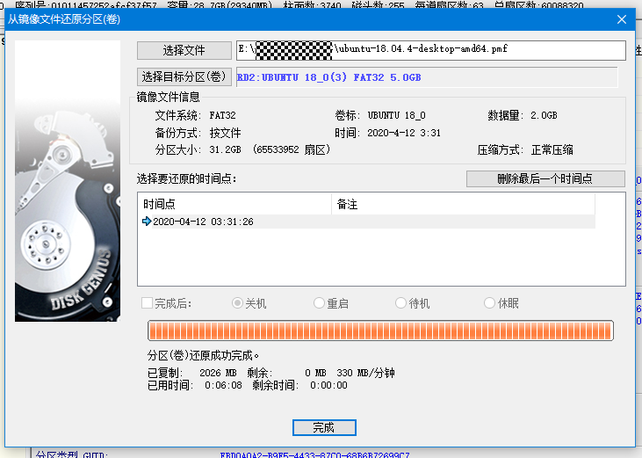The image size is (642, 458).
Task: Enable the 完成后 checkbox
Action: click(x=147, y=303)
